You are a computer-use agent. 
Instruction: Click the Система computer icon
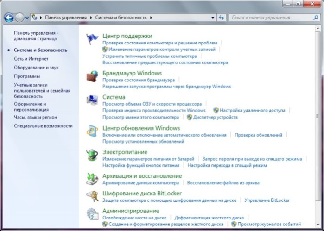92,100
